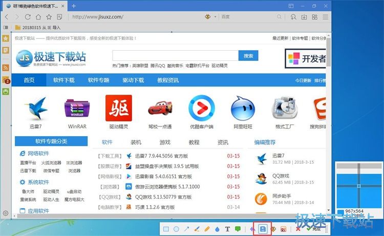Click the green checkmark 完成 button
This screenshot has height=236, width=384.
(x=313, y=229)
